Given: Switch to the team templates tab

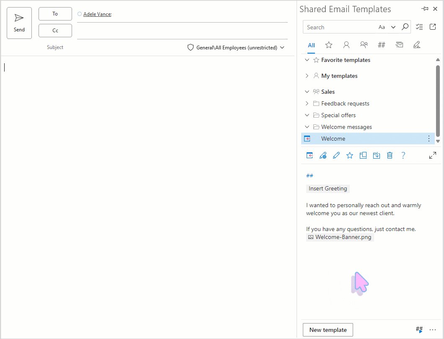Looking at the screenshot, I should tap(364, 45).
